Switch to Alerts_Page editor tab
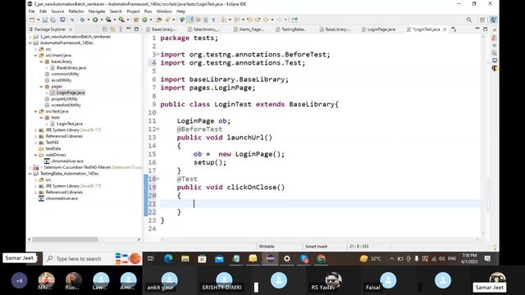525x295 pixels. click(249, 29)
